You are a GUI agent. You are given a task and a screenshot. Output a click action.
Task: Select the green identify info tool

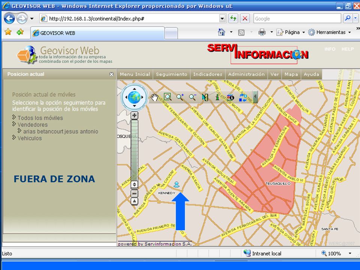pos(217,97)
